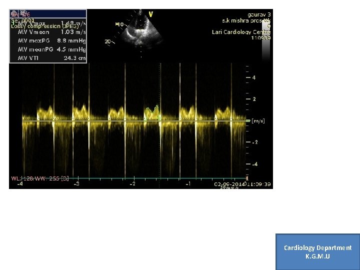Click the yellow V probe marker
The image size is (360, 270).
click(x=151, y=14)
